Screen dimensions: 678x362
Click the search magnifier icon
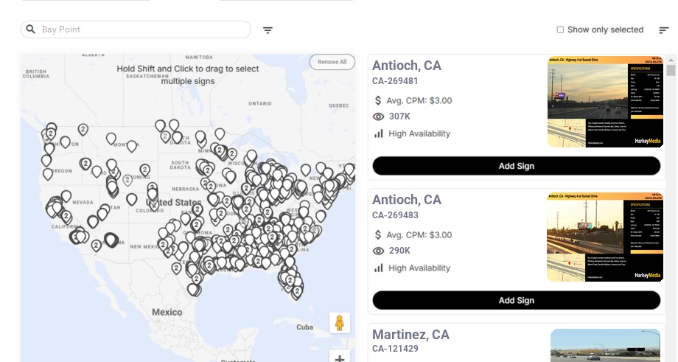[x=31, y=29]
